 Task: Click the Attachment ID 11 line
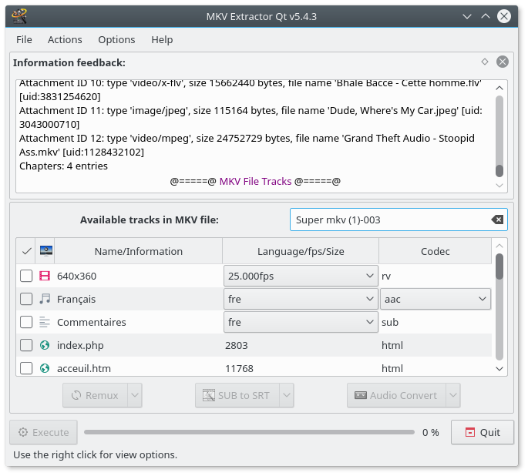point(251,117)
